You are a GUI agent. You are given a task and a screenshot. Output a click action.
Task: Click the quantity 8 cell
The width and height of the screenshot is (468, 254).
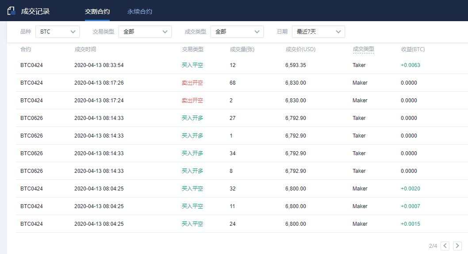(231, 171)
